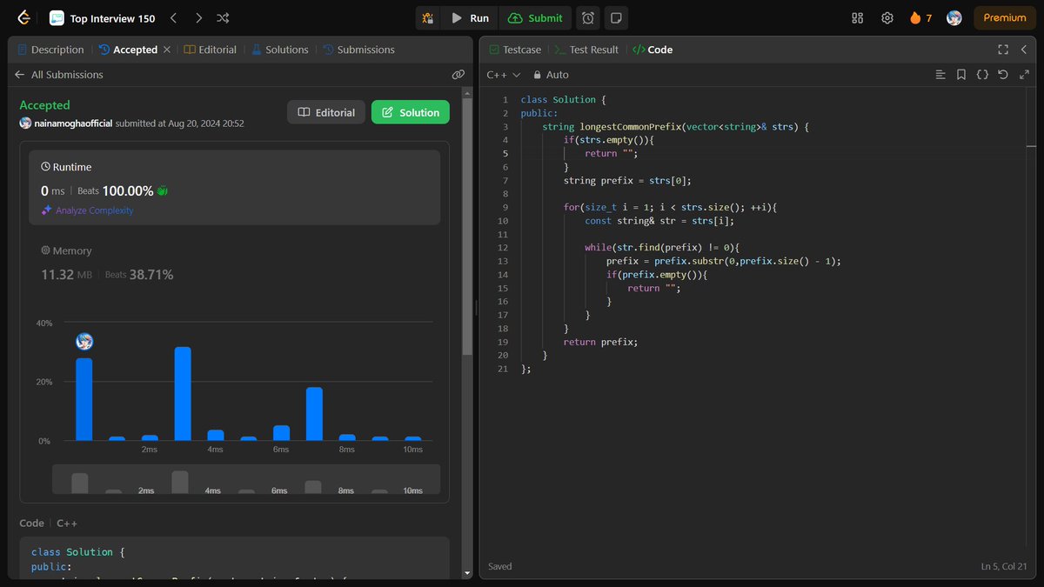Viewport: 1044px width, 587px height.
Task: Run the code
Action: pos(470,17)
